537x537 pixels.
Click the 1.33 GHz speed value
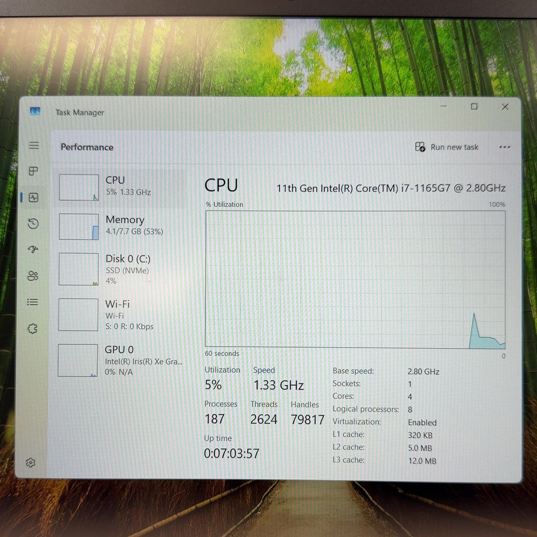coord(278,385)
